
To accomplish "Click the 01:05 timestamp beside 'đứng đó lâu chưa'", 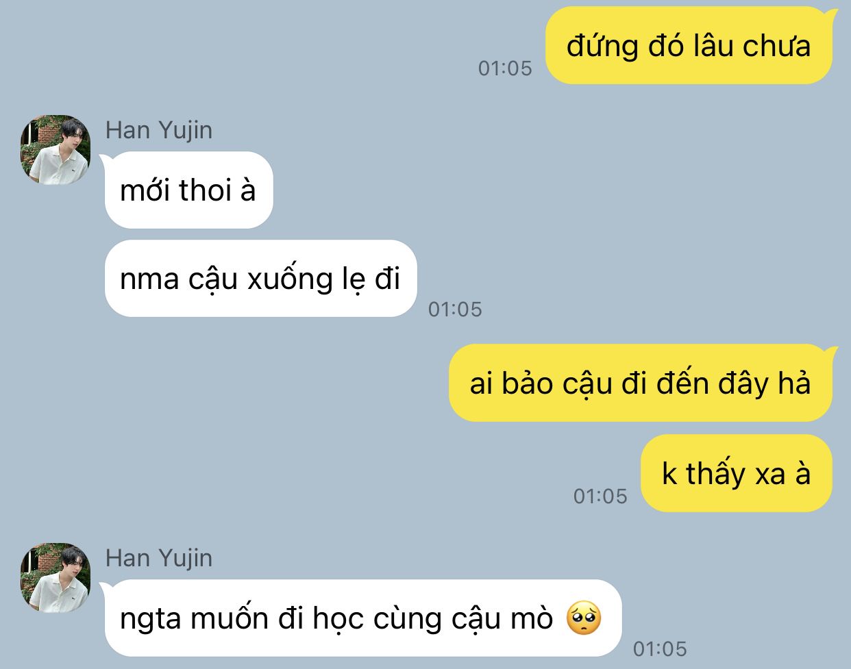I will point(505,68).
